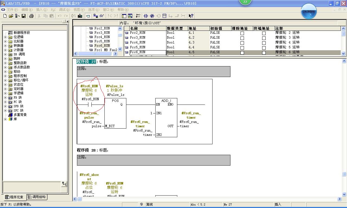The height and width of the screenshot is (208, 347).
Task: Click the Paste toolbar icon
Action: pos(52,16)
